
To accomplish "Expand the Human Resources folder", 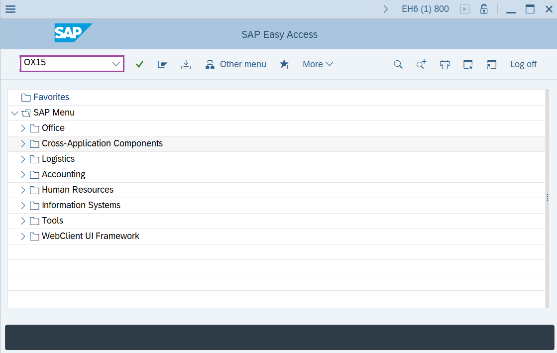I will (23, 190).
